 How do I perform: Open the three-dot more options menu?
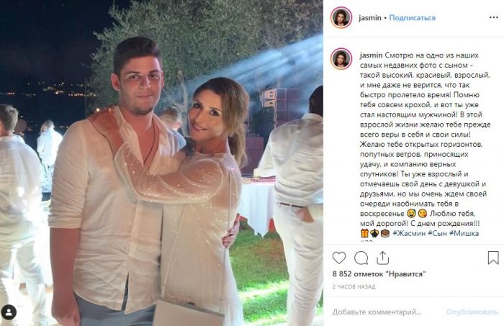click(494, 17)
